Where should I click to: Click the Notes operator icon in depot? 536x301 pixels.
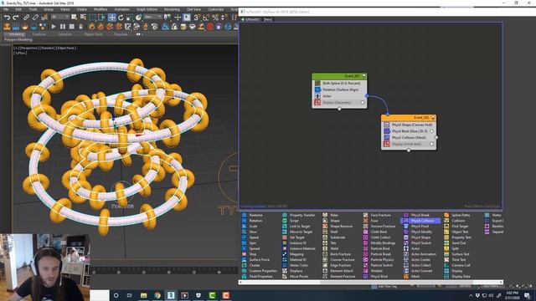click(487, 215)
